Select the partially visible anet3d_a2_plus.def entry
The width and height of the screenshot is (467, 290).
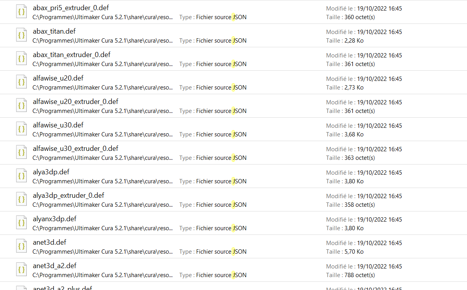[62, 288]
